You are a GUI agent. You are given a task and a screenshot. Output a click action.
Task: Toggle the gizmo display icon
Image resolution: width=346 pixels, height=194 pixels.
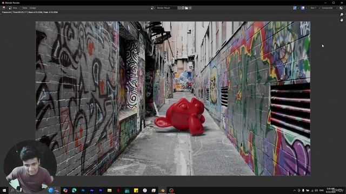(x=295, y=8)
